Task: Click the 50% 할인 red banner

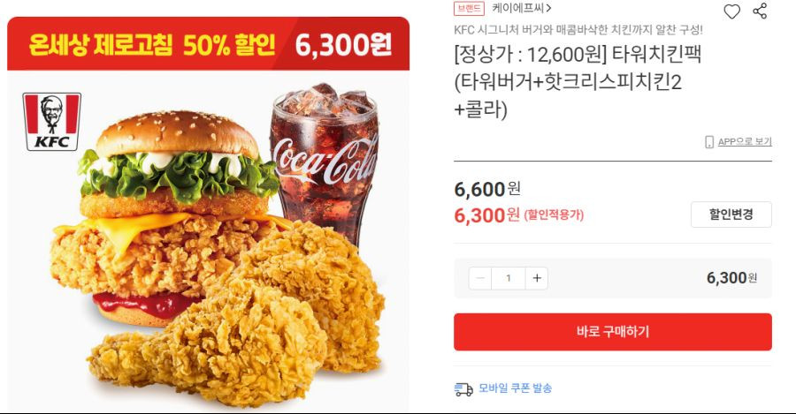Action: tap(208, 44)
